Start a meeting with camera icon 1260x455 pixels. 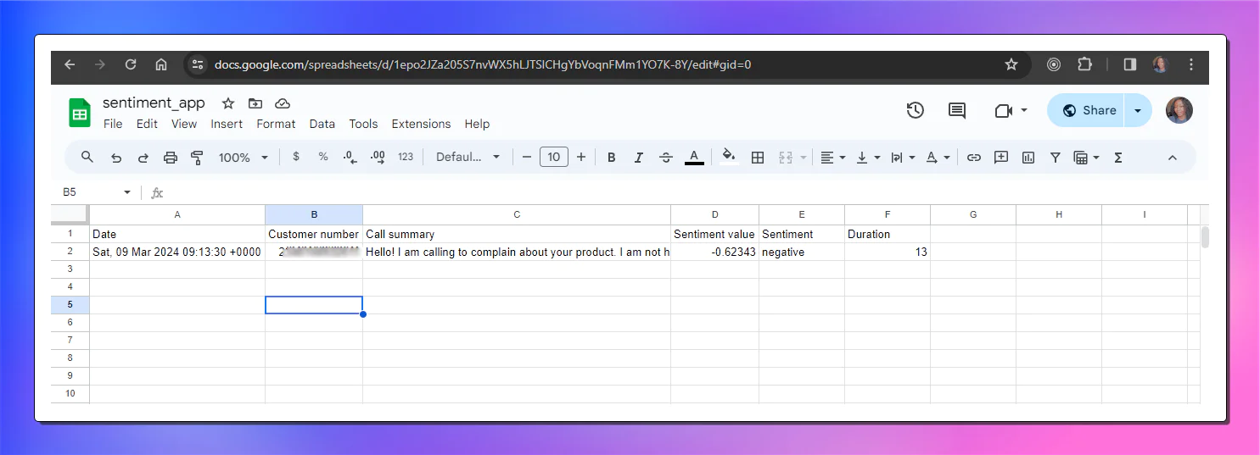pyautogui.click(x=1004, y=110)
